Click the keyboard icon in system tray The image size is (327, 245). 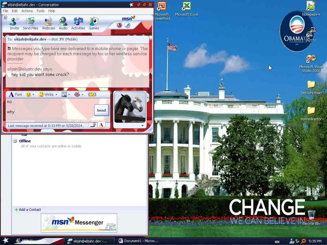coord(277,242)
